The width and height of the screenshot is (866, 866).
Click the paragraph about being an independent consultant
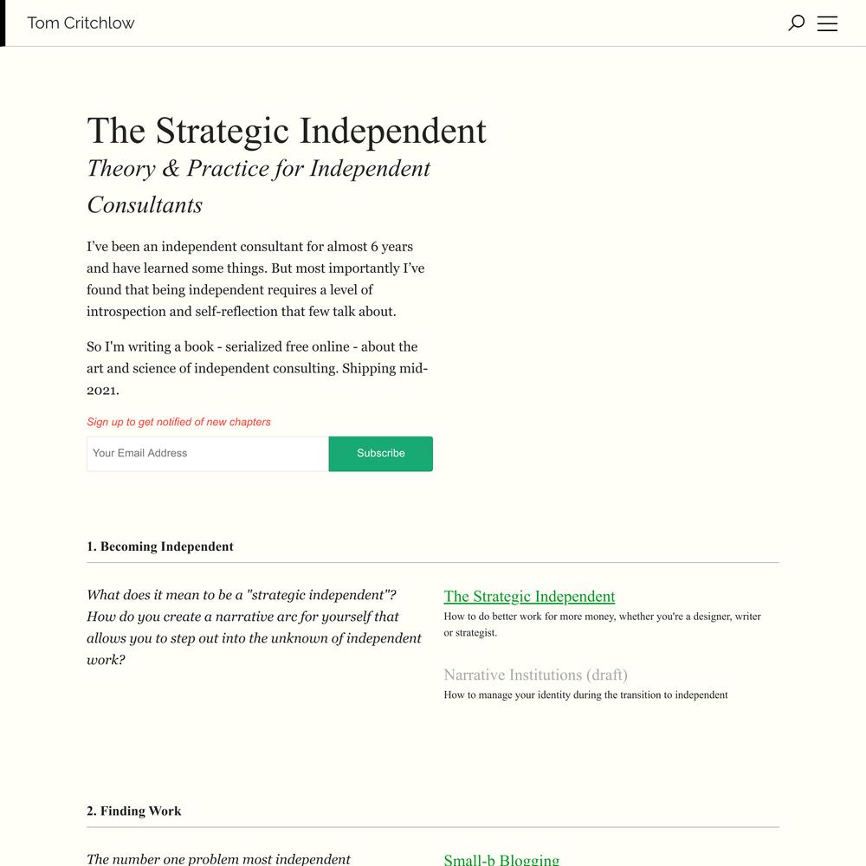click(x=255, y=279)
